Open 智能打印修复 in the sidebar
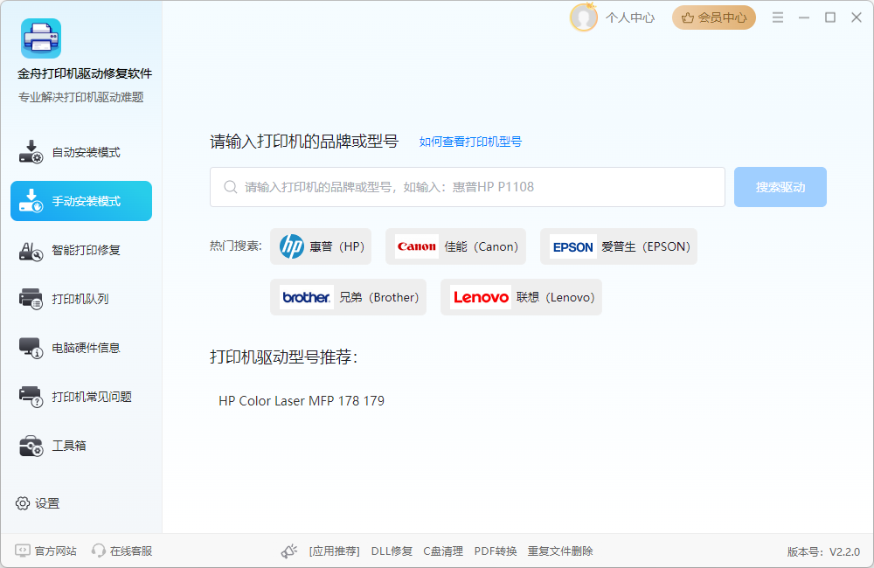Viewport: 874px width, 568px height. pos(81,250)
